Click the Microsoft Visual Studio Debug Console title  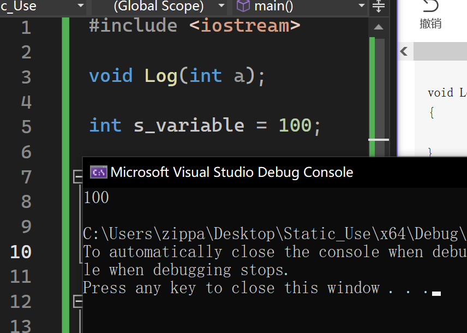pos(232,173)
